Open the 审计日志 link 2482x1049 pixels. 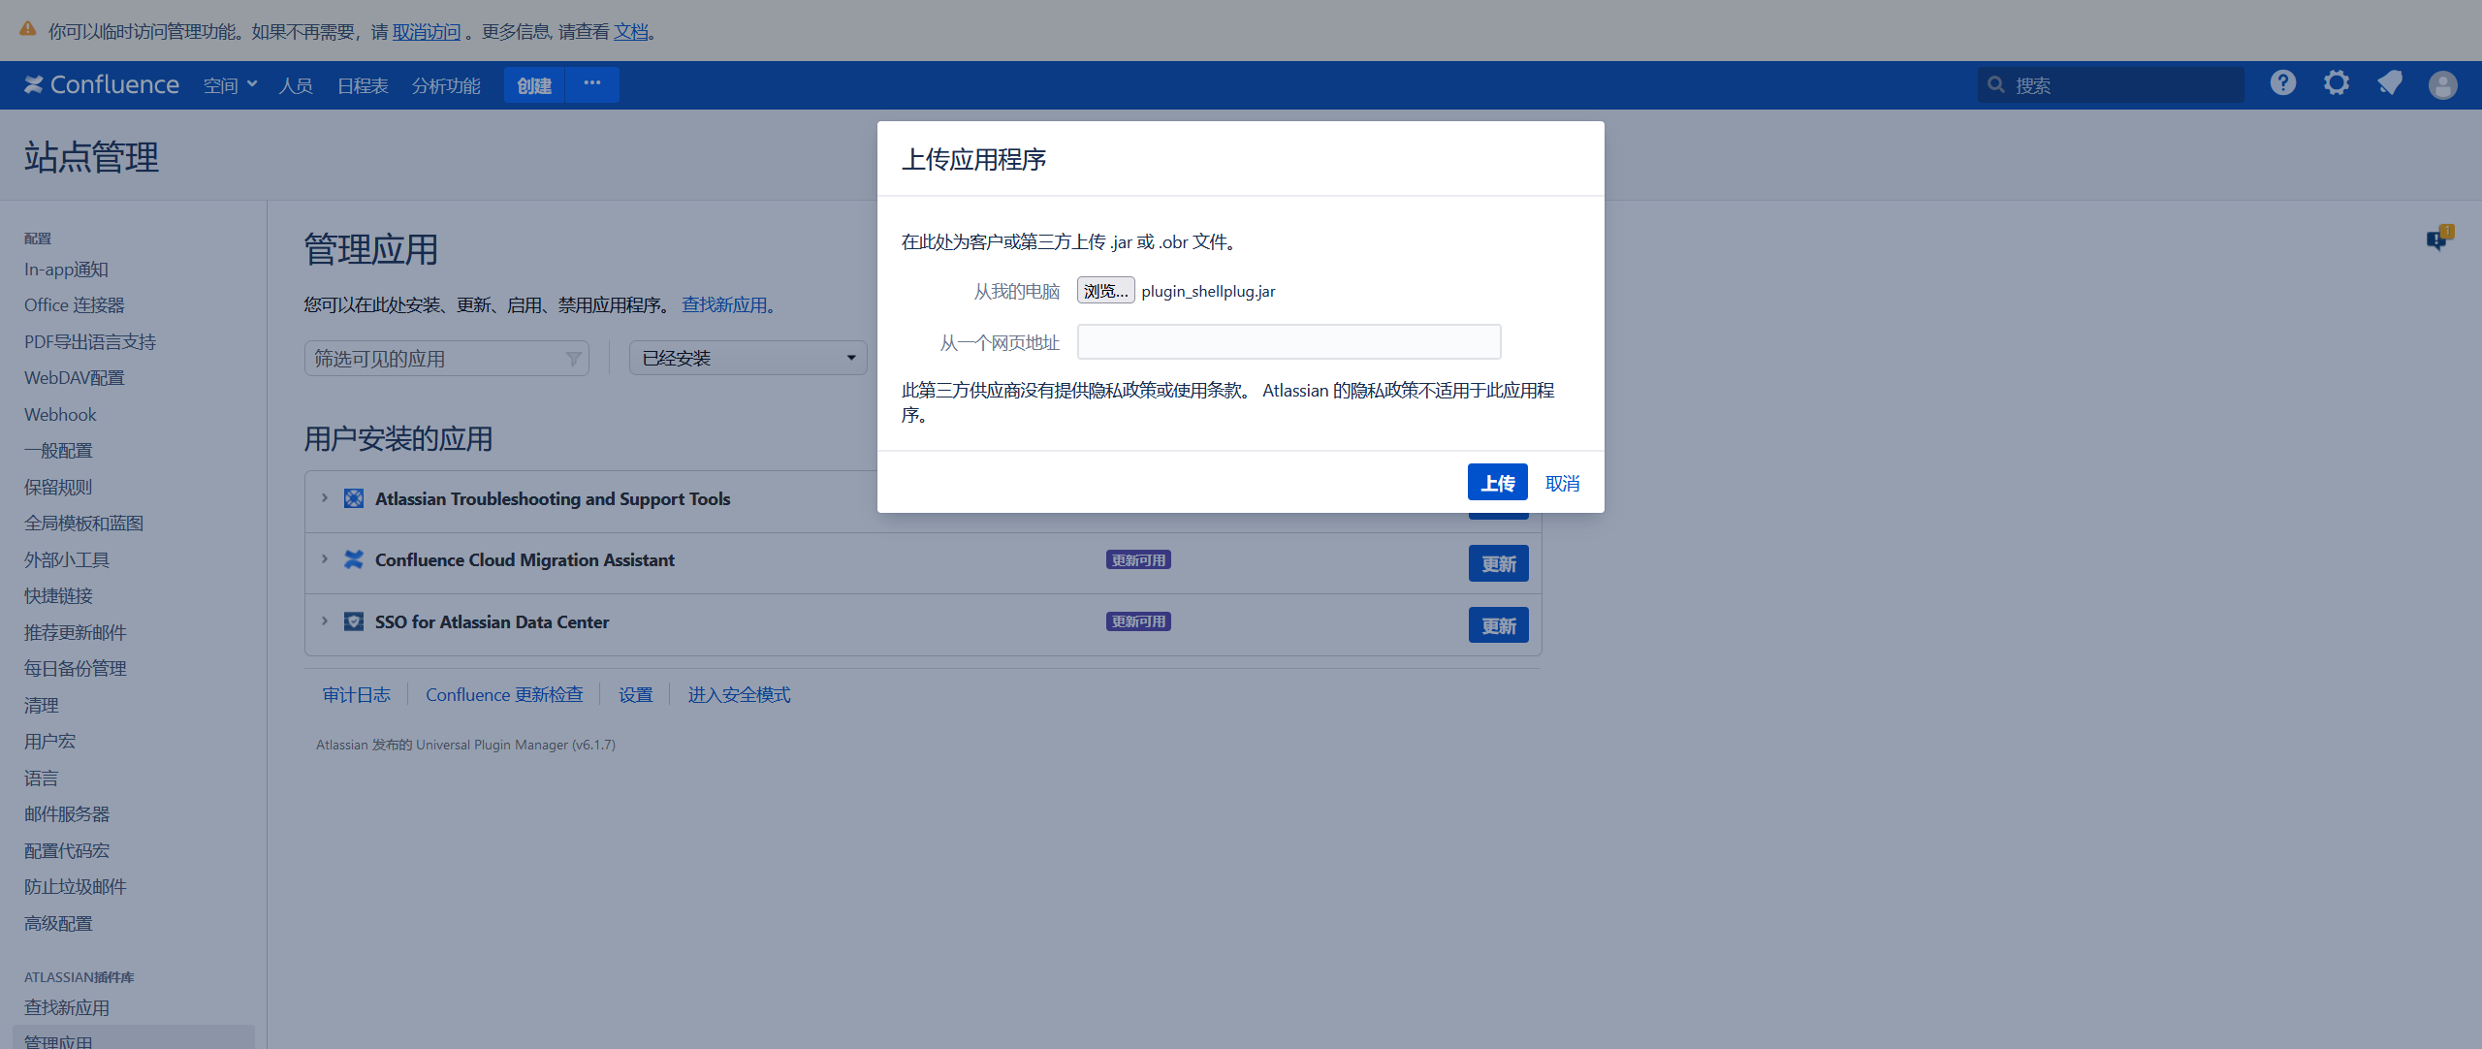coord(357,694)
